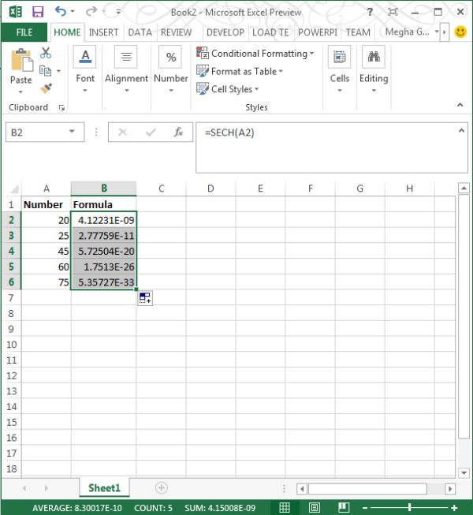
Task: Select cell A5 with value 60
Action: pyautogui.click(x=47, y=267)
